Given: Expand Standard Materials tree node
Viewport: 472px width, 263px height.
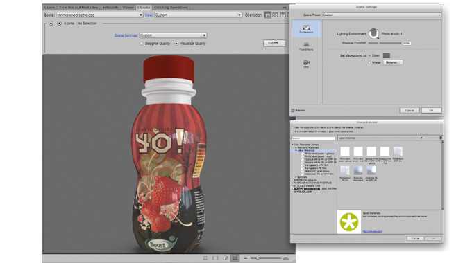Looking at the screenshot, I should click(x=296, y=147).
